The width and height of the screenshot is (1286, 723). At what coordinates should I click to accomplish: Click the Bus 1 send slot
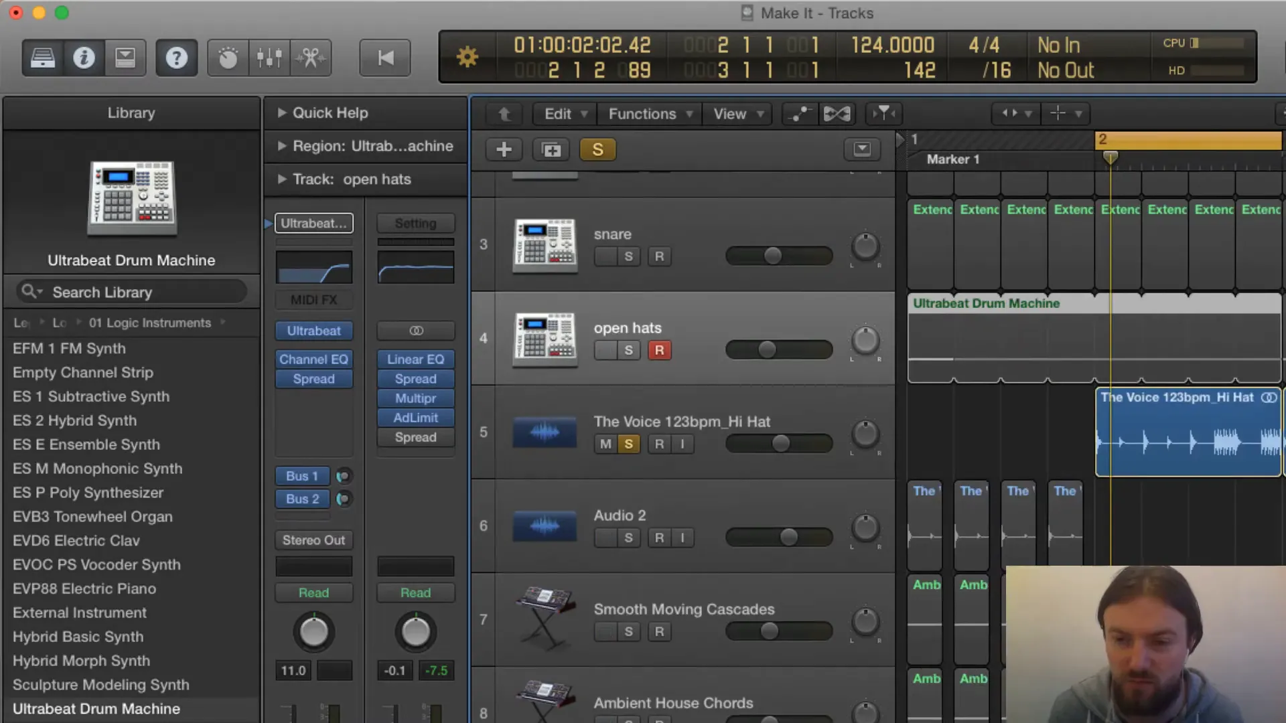pos(302,476)
